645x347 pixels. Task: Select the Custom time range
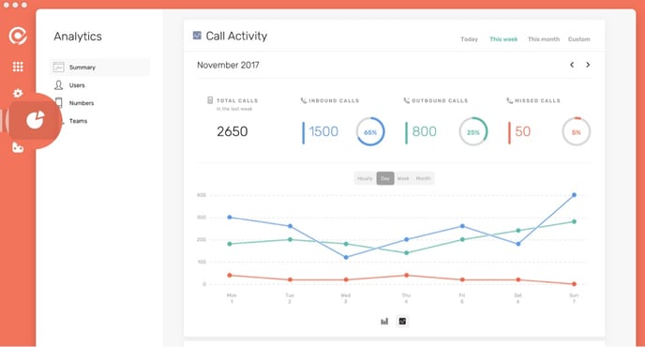(x=578, y=39)
